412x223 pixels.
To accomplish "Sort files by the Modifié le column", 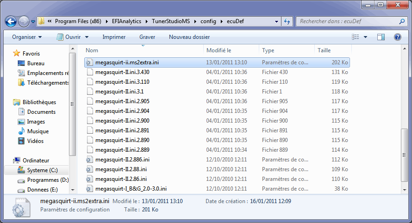I will pos(219,50).
